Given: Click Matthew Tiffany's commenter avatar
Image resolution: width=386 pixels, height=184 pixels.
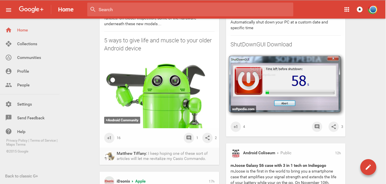Looking at the screenshot, I should (109, 156).
